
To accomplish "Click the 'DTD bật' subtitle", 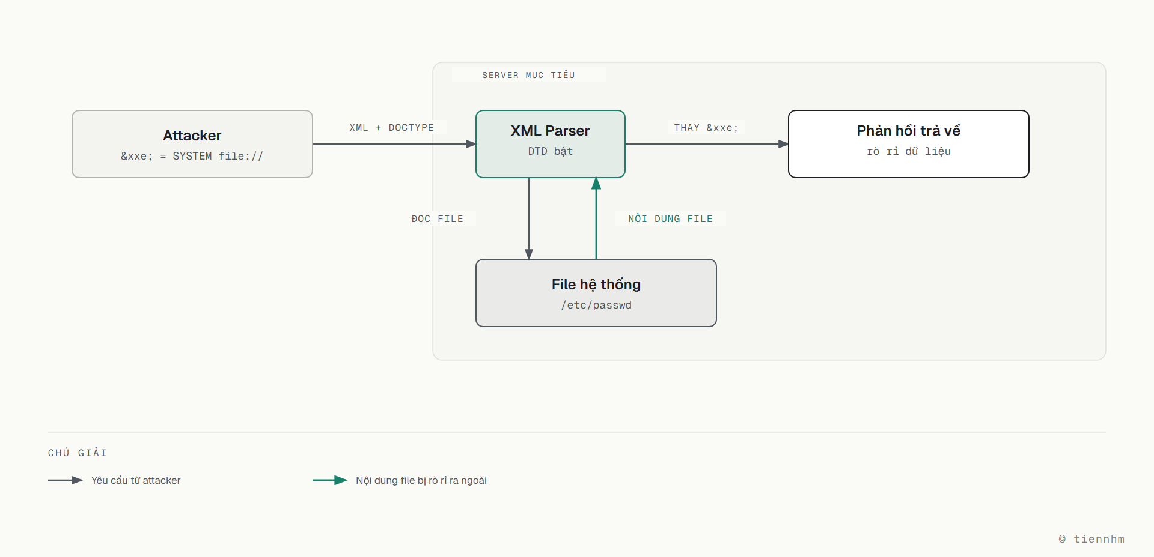I will [551, 151].
